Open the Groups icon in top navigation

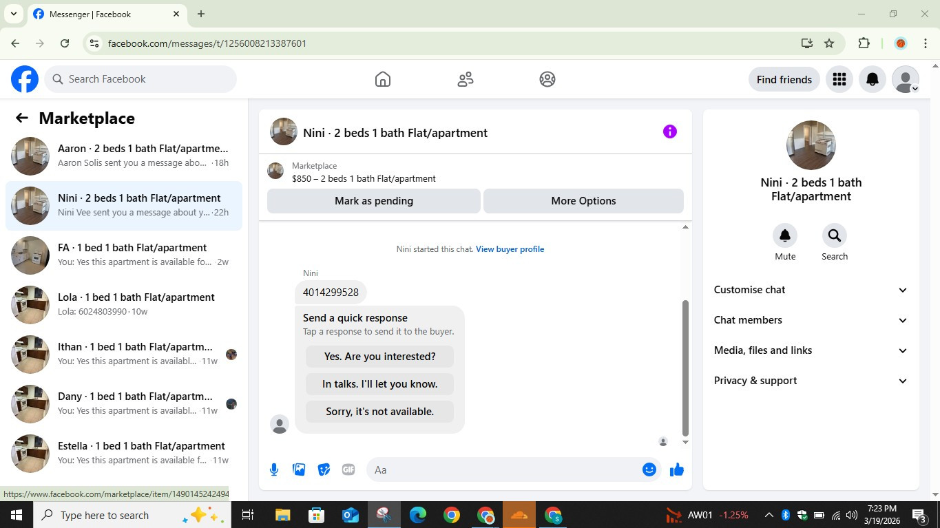547,79
